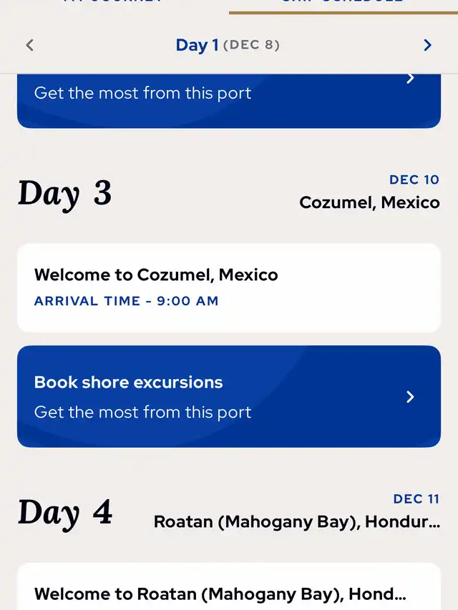Tap the chevron on the top blue port card
458x610 pixels.
[410, 78]
